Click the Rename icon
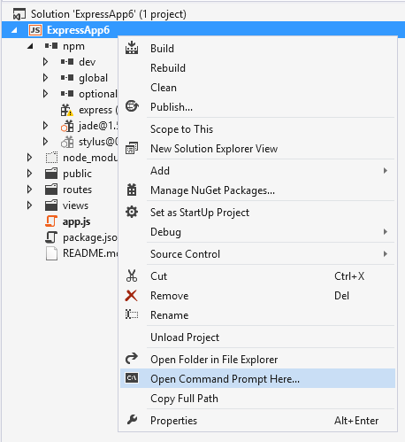This screenshot has height=442, width=405. coord(132,314)
